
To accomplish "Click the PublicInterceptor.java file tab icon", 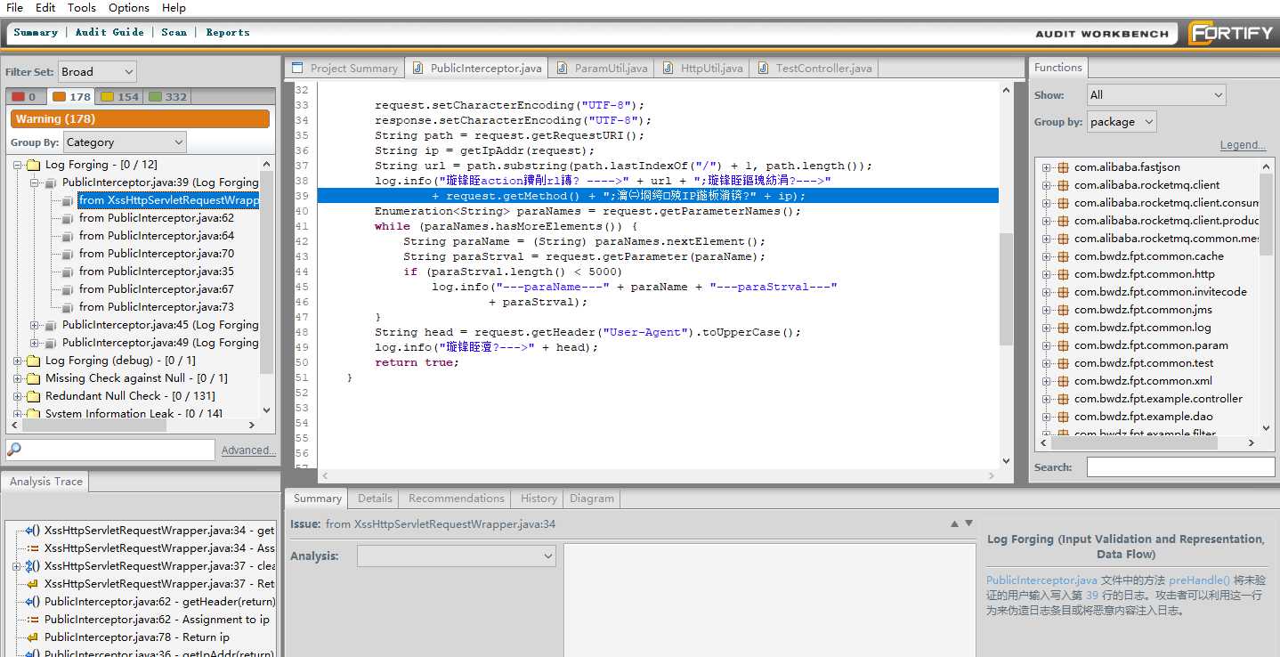I will tap(418, 68).
